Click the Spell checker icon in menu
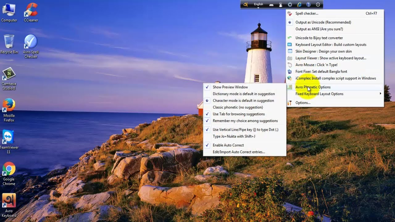395x222 pixels. click(289, 13)
